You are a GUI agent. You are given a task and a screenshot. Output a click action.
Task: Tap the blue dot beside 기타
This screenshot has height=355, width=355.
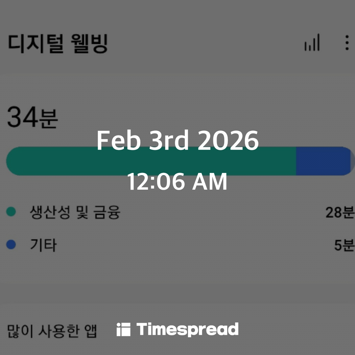click(x=11, y=245)
